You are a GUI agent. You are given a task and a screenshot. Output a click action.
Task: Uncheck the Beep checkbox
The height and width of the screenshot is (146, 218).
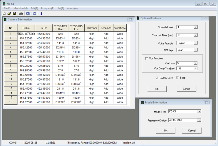[177, 78]
